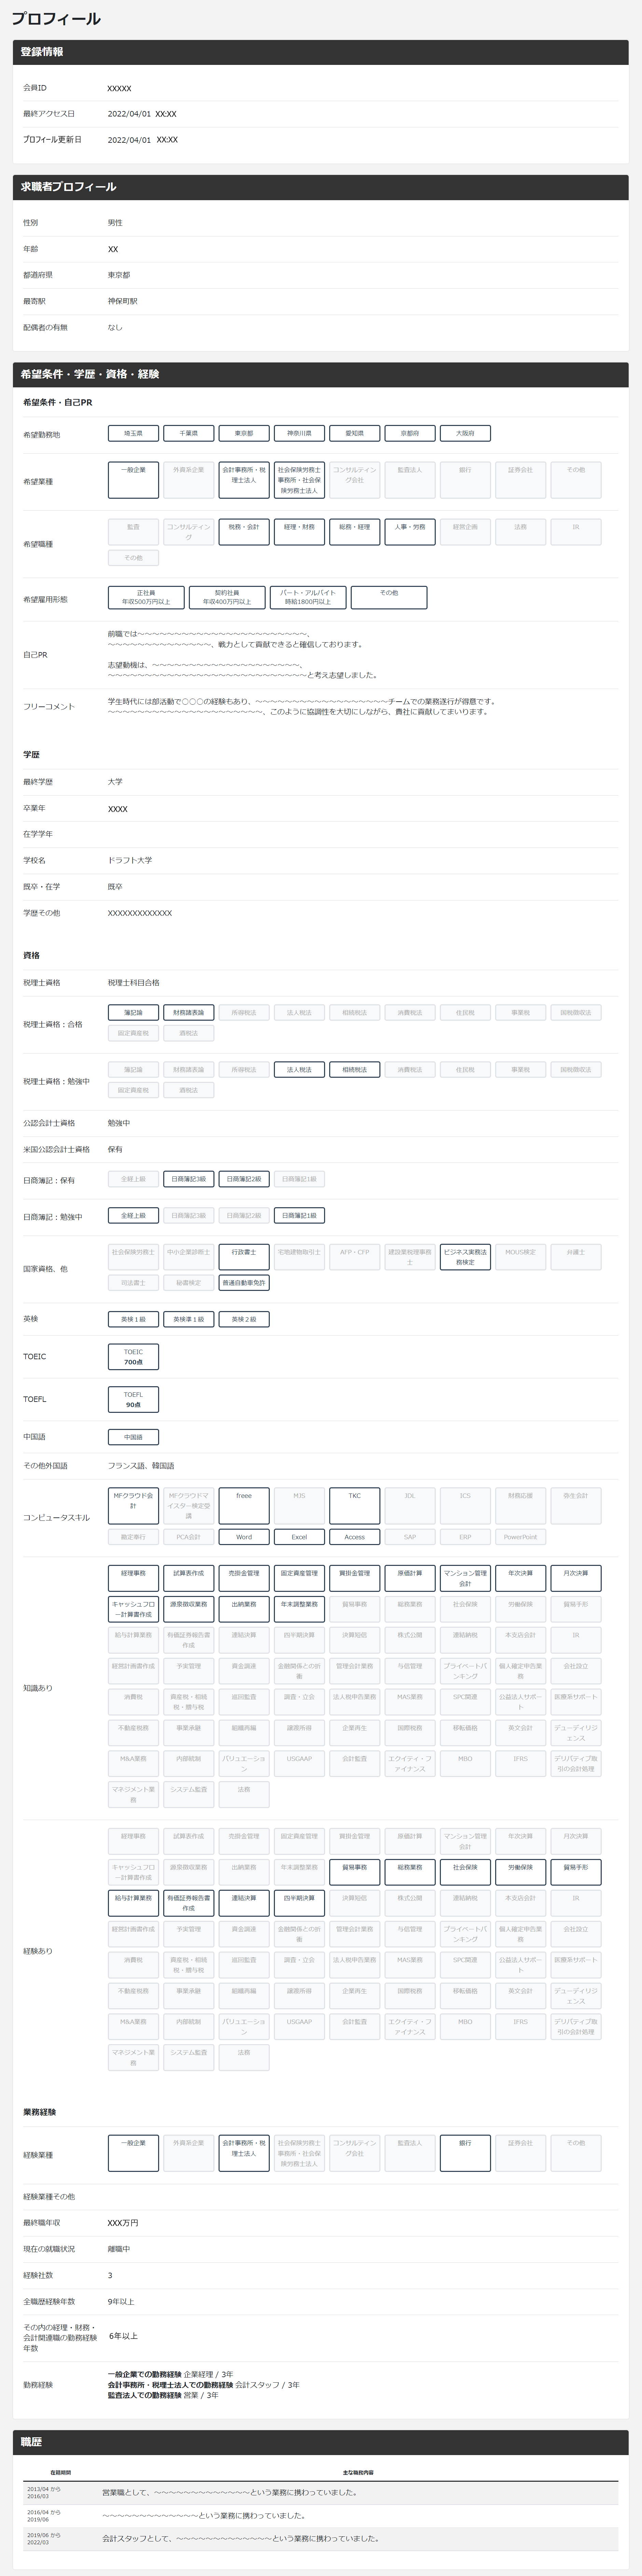The width and height of the screenshot is (642, 2576).
Task: Toggle 日商簿記2級 in 日商簿記：保有 row
Action: 244,1179
